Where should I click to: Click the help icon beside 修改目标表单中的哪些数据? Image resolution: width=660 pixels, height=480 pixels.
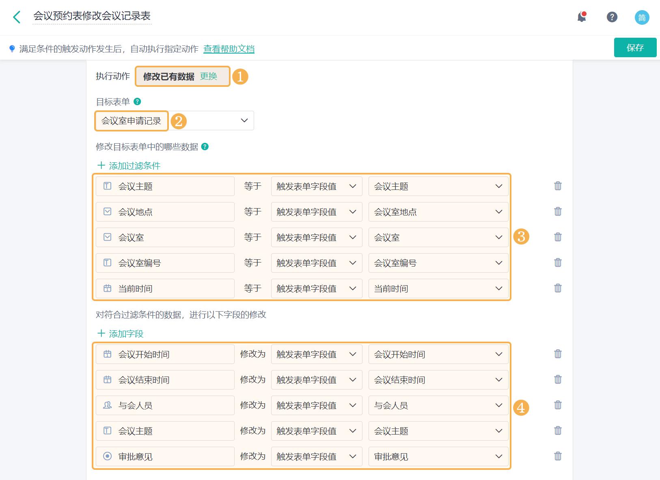(x=206, y=147)
